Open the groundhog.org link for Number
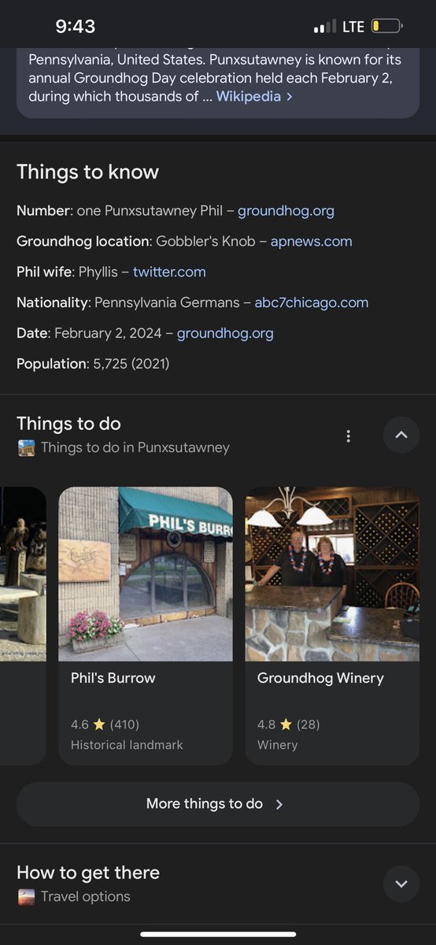Image resolution: width=436 pixels, height=945 pixels. click(x=286, y=211)
